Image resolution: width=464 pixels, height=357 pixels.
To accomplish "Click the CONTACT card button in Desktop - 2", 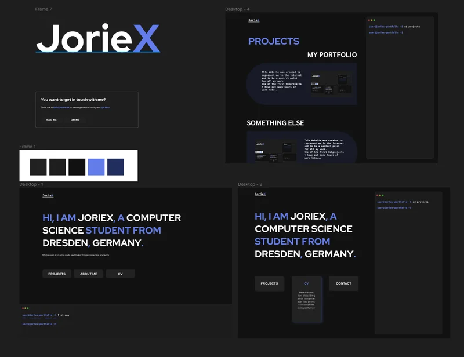I will tap(343, 283).
